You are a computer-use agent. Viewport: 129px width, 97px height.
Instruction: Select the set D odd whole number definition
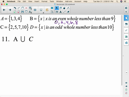[72, 27]
